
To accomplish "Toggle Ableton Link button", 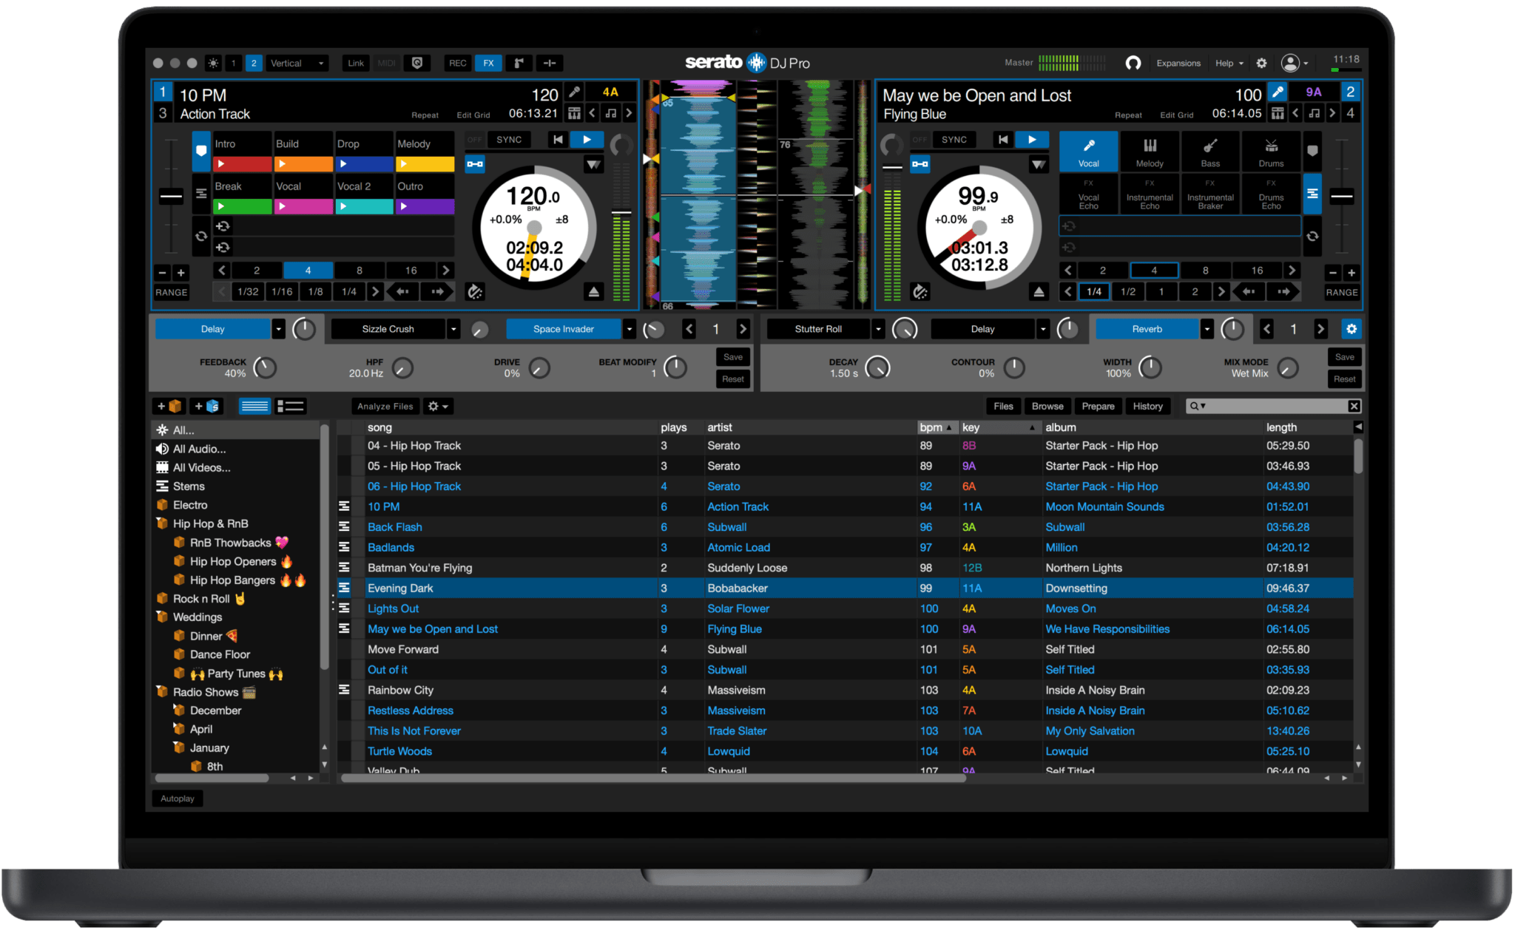I will [x=356, y=64].
